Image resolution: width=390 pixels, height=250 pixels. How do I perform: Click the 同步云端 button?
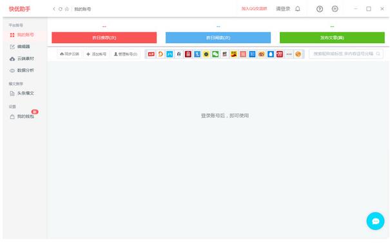70,54
